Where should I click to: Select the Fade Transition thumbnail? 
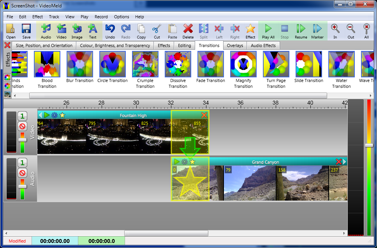click(211, 64)
